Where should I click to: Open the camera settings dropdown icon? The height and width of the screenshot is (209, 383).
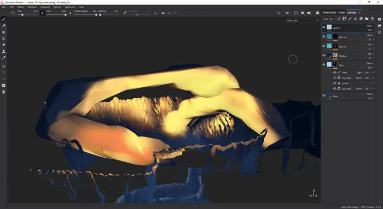309,13
